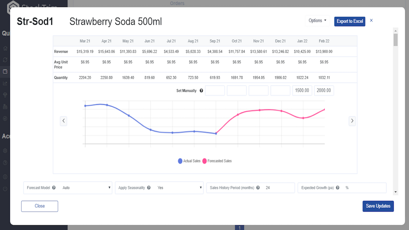Open the Options dropdown
Image resolution: width=409 pixels, height=230 pixels.
tap(317, 20)
